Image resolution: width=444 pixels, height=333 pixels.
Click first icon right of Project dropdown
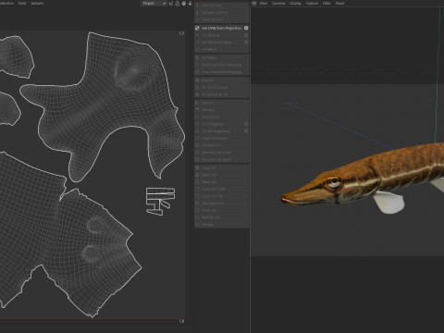point(171,4)
